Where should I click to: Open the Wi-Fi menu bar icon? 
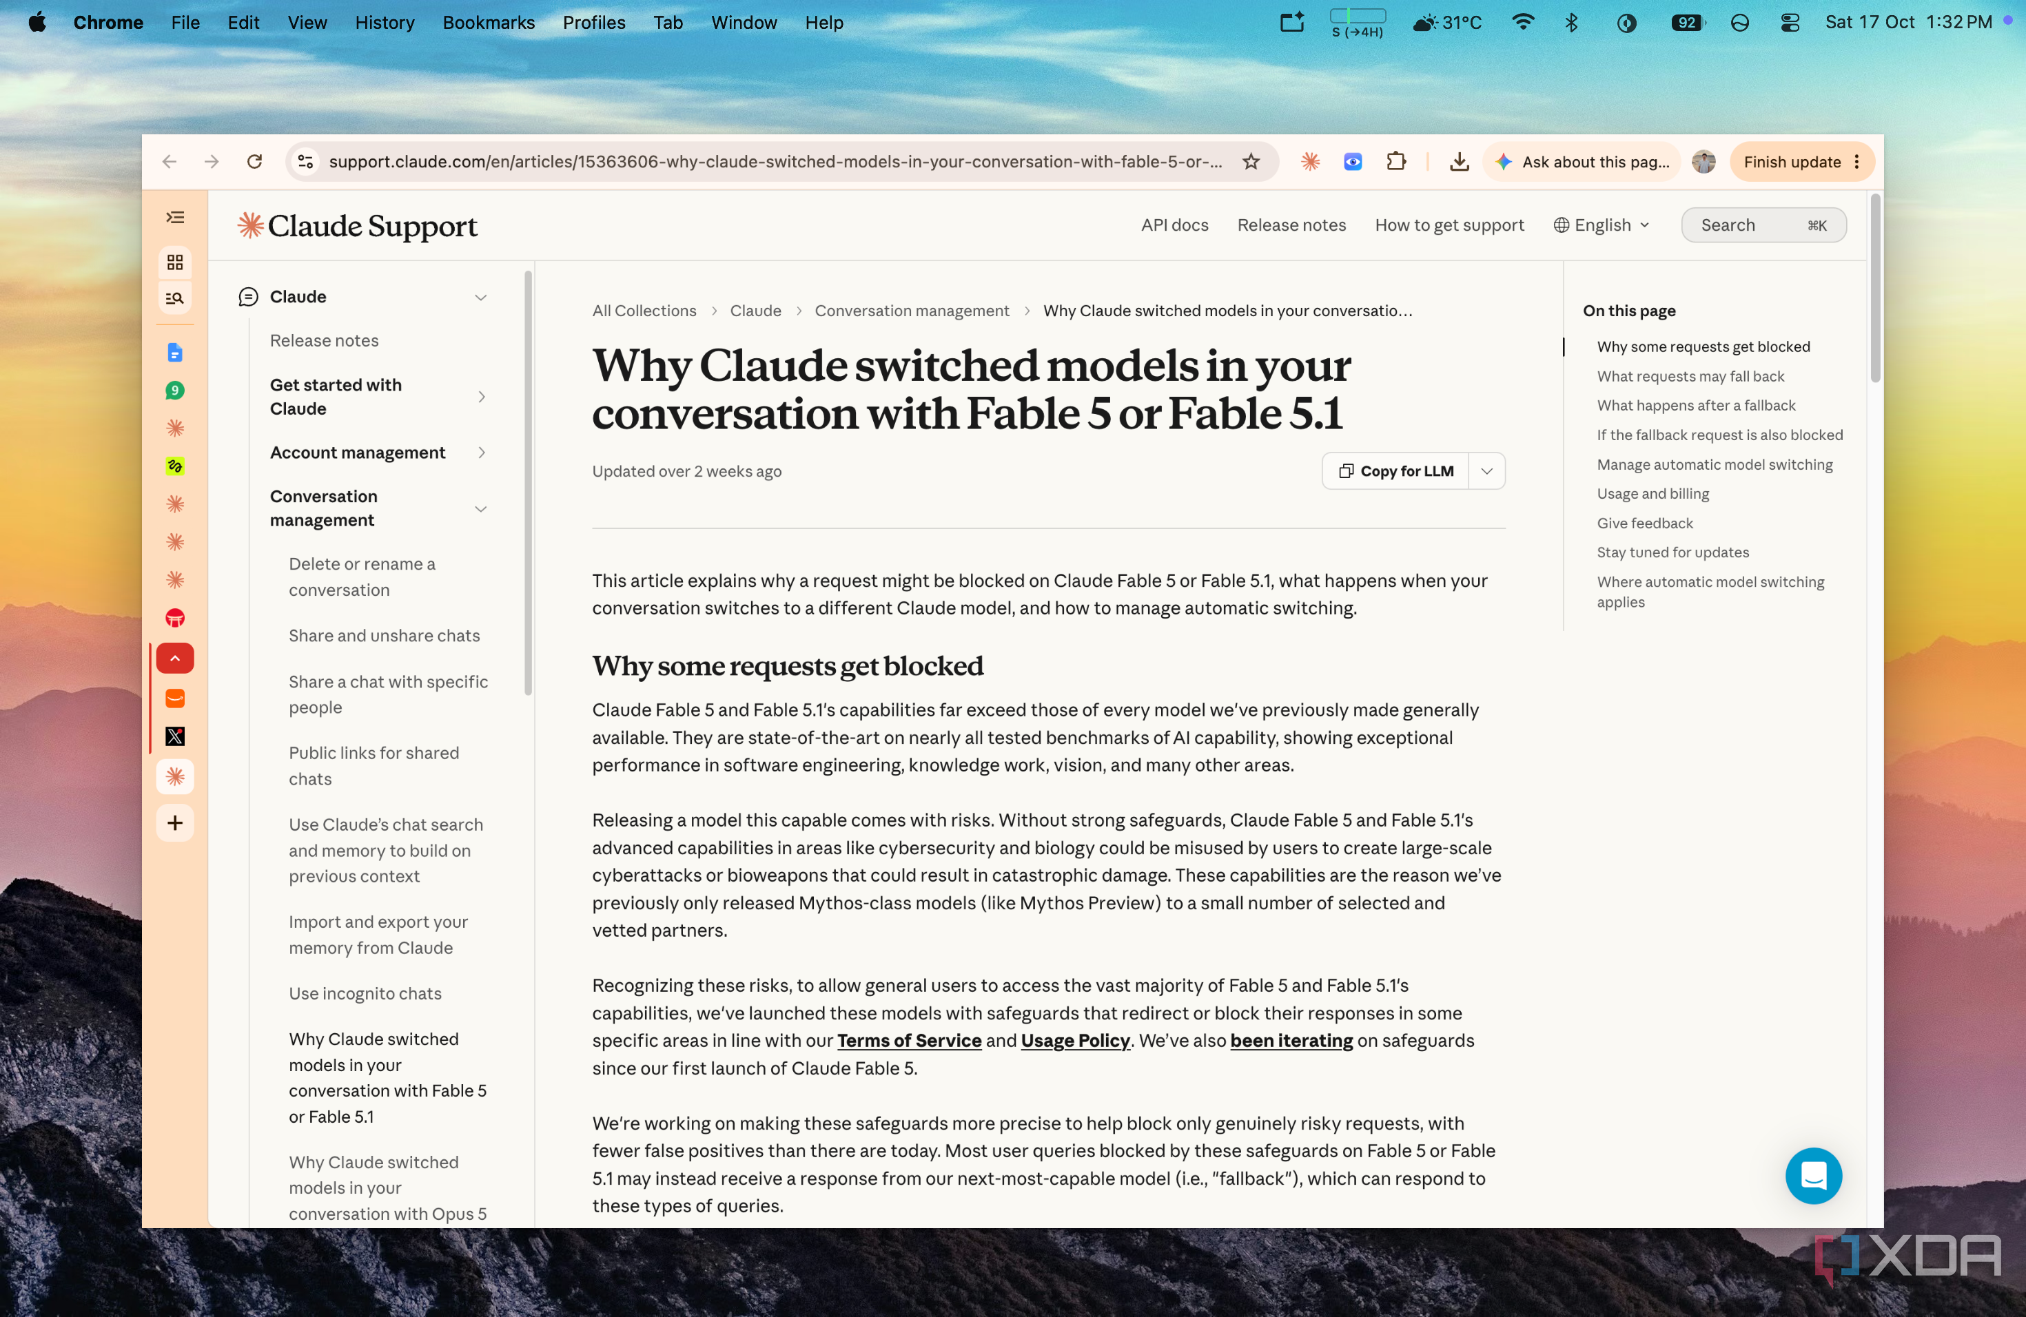coord(1522,22)
